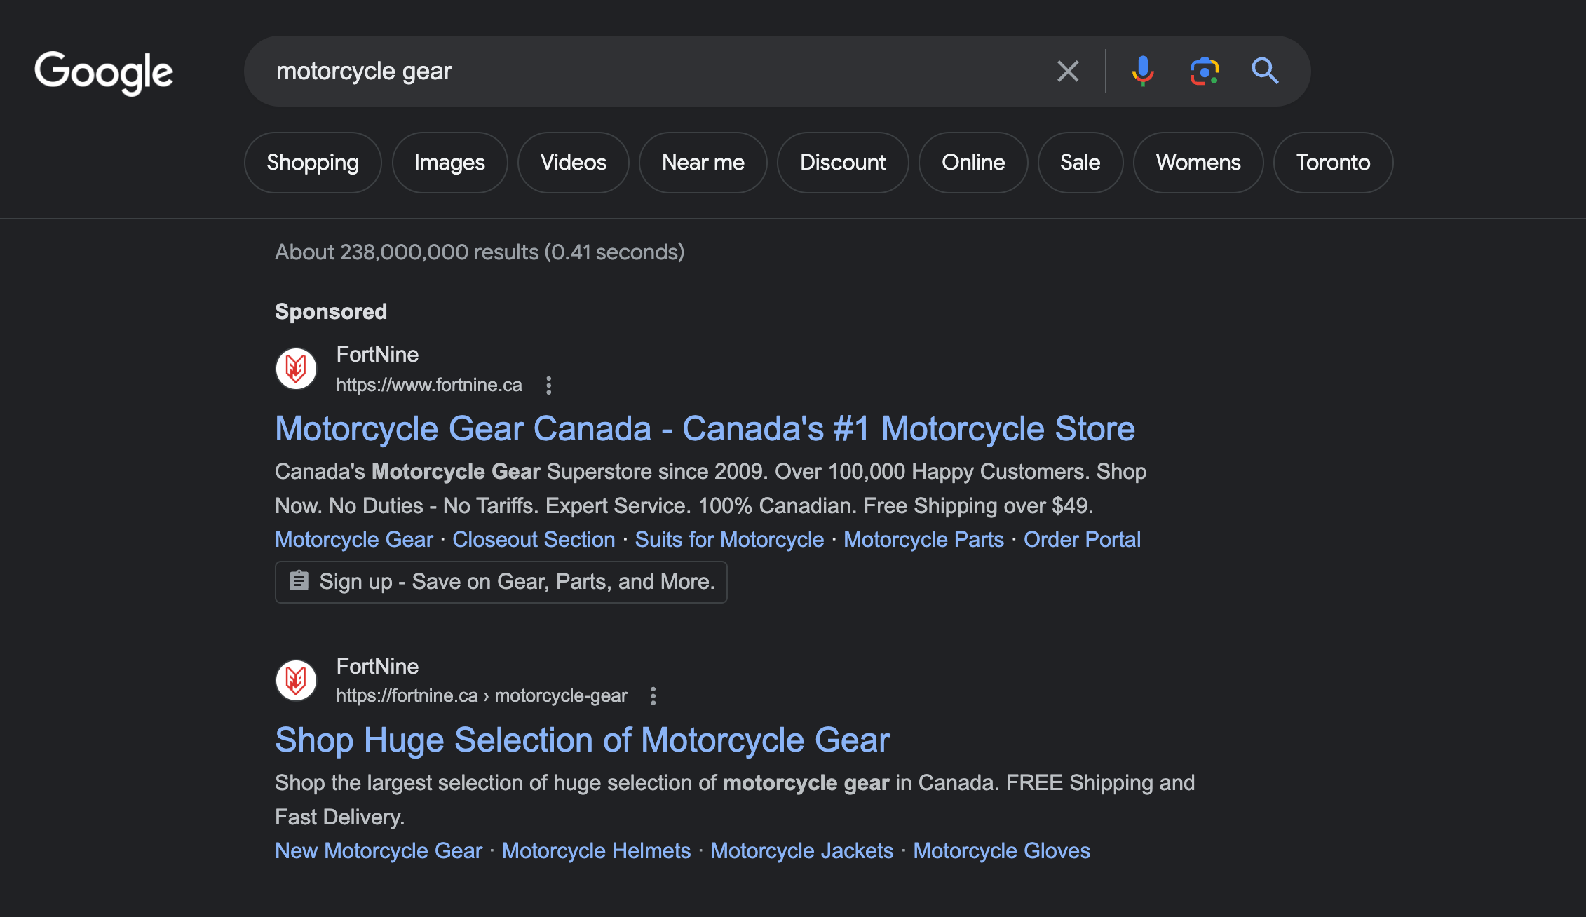Click the magnifying glass search icon
1586x917 pixels.
(x=1266, y=71)
